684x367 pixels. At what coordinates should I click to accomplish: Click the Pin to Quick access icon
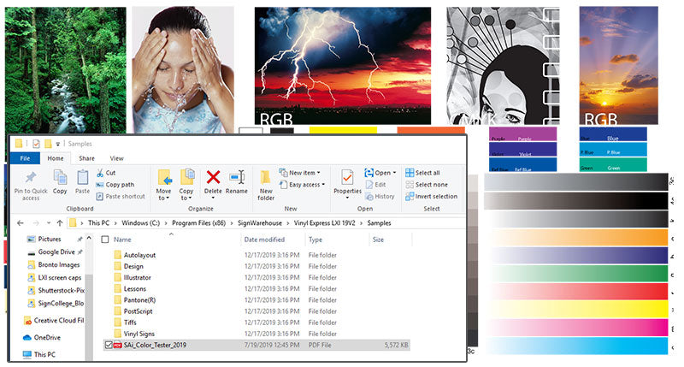pos(31,178)
